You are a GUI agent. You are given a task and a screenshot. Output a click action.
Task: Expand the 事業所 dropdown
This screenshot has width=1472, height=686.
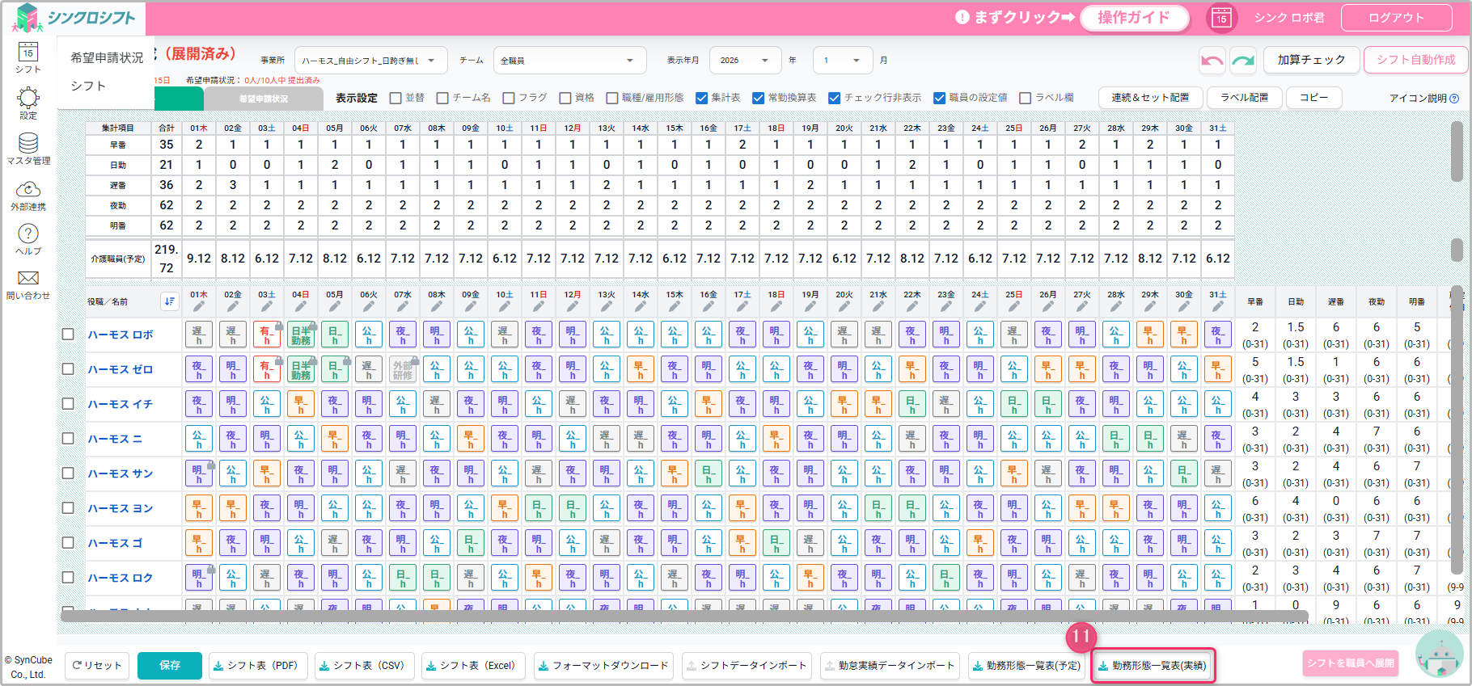370,61
